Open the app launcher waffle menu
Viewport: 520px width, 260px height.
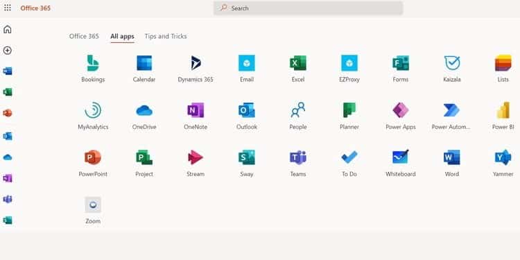[8, 8]
